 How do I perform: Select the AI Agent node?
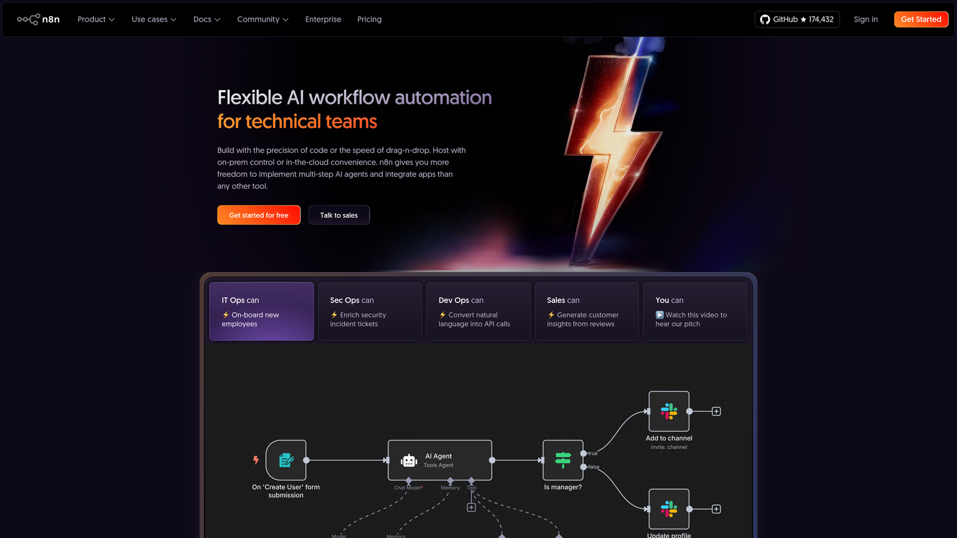point(440,460)
